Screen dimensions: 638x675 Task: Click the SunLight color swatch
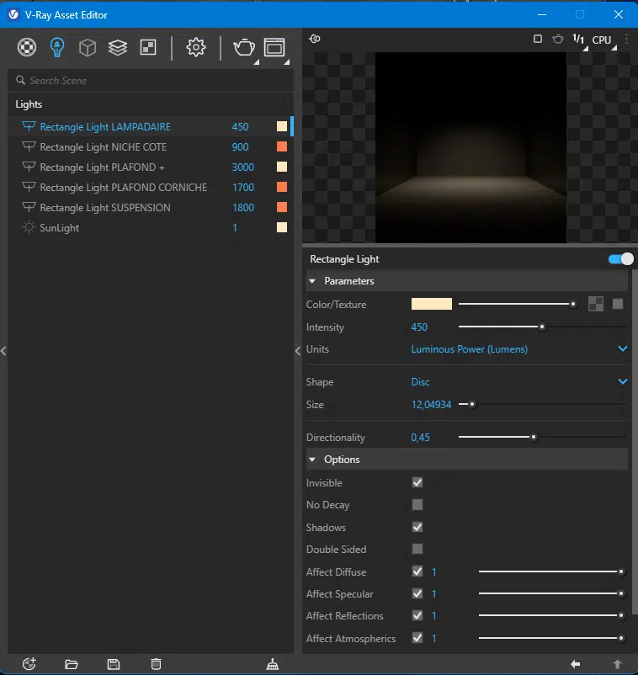pos(282,227)
